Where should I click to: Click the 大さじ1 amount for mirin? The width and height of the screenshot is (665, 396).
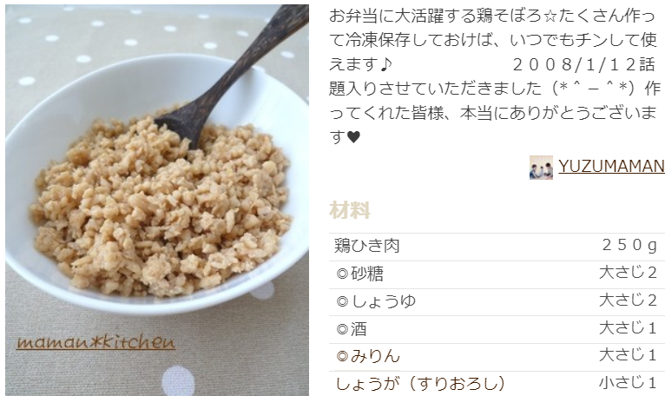628,355
